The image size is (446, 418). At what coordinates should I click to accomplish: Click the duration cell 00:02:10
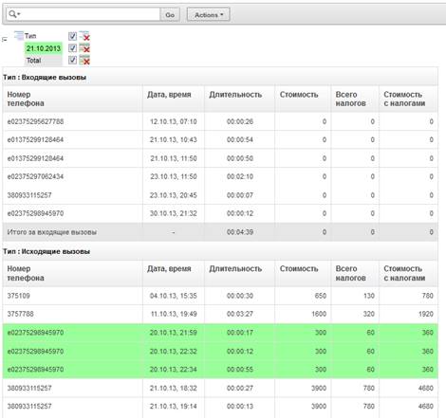click(x=240, y=176)
